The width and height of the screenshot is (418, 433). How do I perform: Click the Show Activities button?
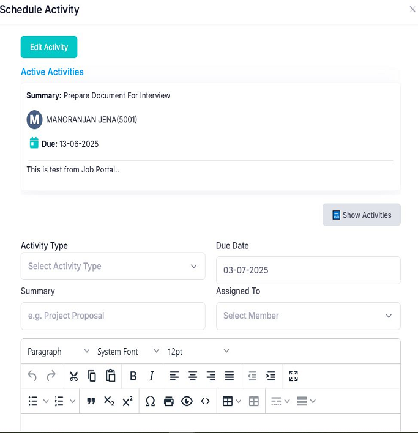pyautogui.click(x=361, y=215)
